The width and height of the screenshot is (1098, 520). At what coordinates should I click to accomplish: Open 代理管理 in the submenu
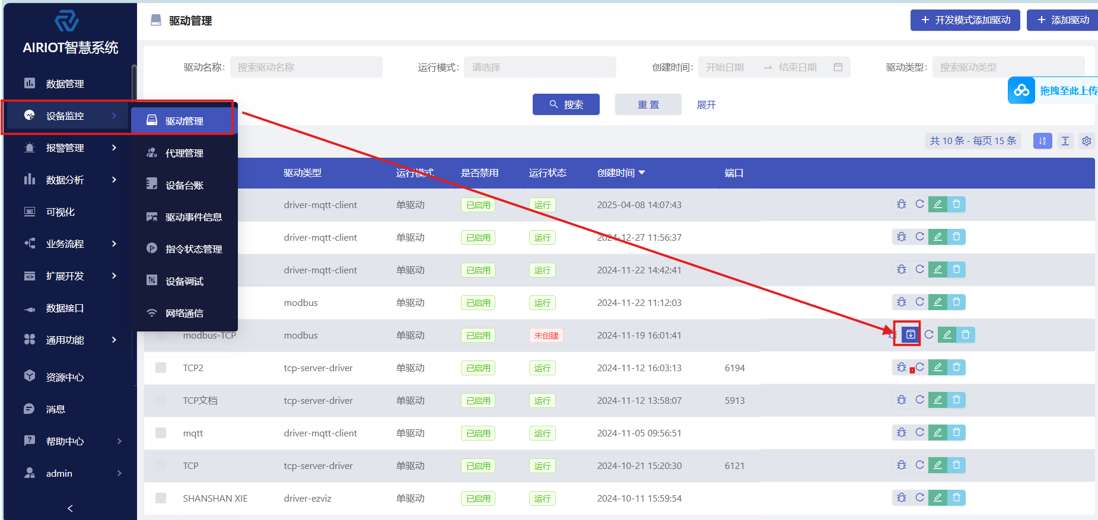(184, 153)
